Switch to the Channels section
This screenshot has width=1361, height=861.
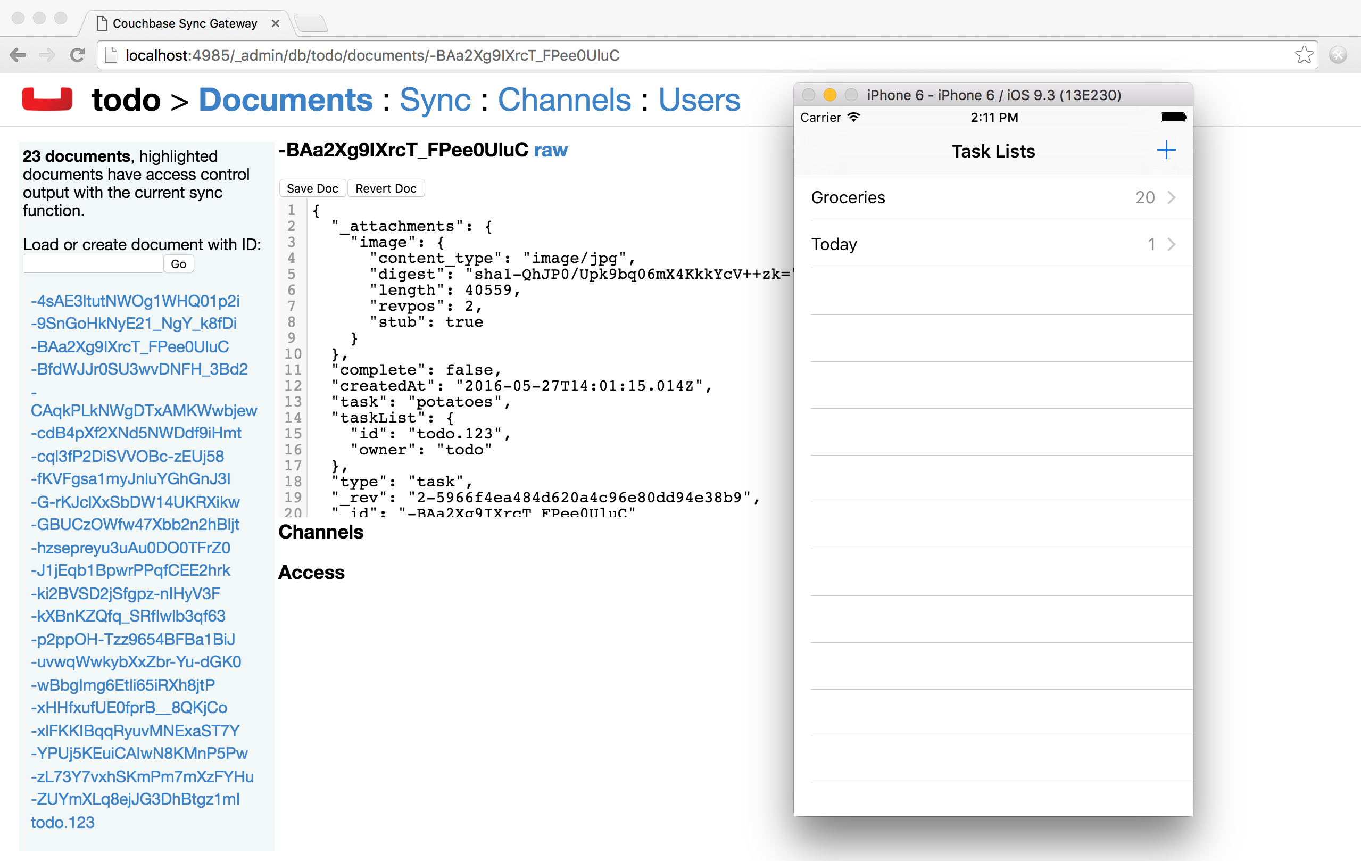[x=563, y=100]
